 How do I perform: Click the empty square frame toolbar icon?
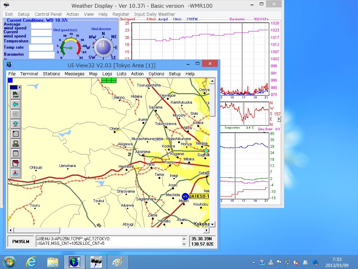tap(16, 133)
